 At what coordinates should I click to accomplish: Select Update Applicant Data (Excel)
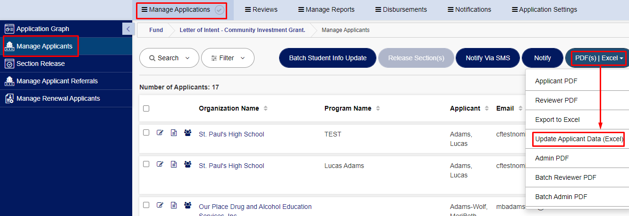[579, 139]
